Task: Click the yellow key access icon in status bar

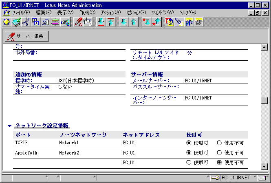Action: point(215,178)
